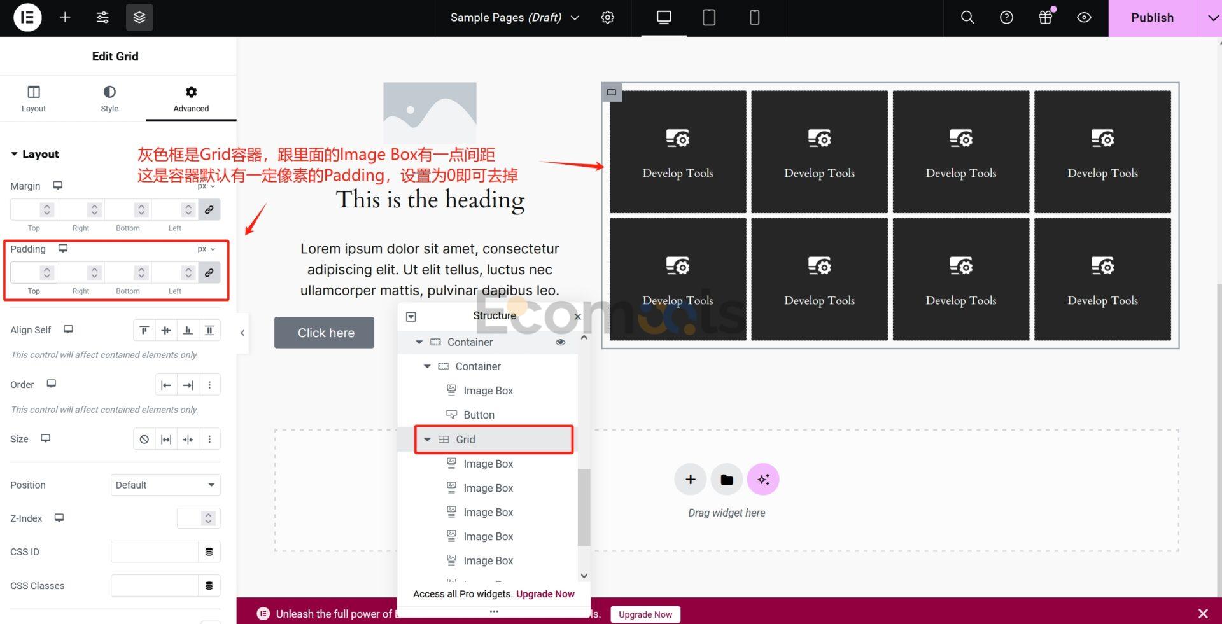Choose custom Size three-dots option

(x=209, y=440)
